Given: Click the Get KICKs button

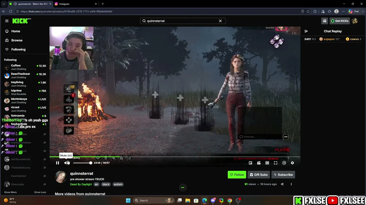Looking at the screenshot, I should coord(339,21).
